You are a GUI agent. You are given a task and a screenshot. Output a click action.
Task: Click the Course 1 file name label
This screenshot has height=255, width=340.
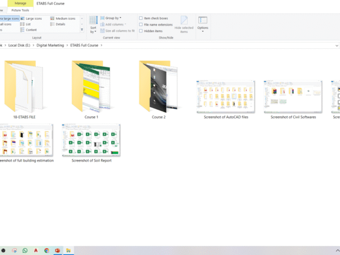91,117
